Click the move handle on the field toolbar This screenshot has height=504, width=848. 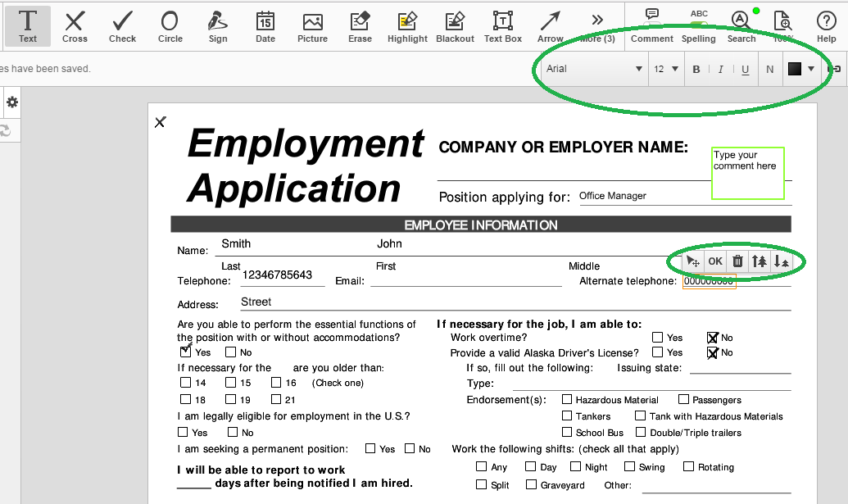693,261
